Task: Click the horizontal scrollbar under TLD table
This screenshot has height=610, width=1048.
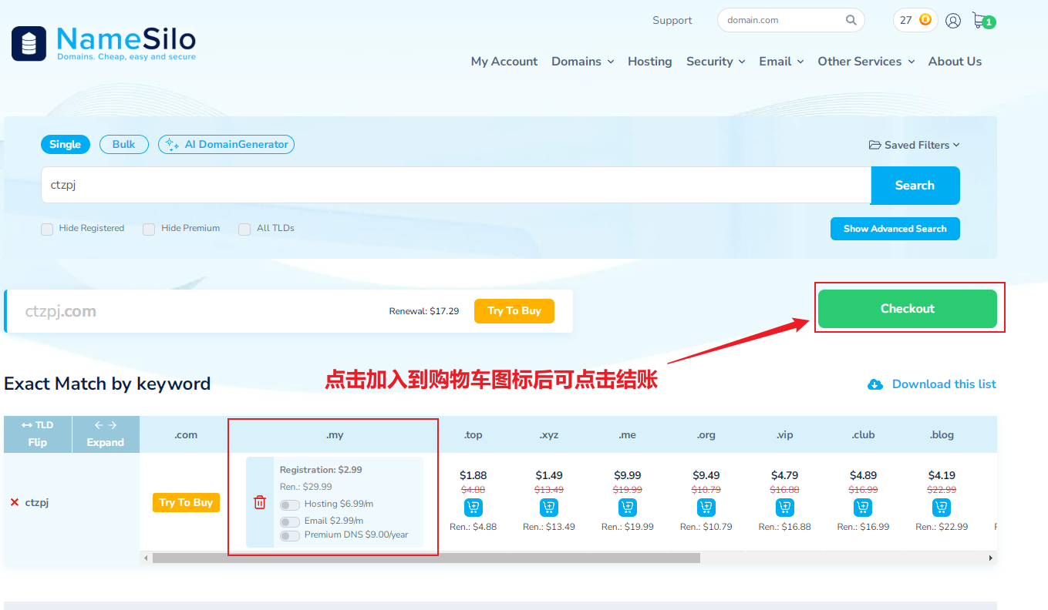Action: 426,558
